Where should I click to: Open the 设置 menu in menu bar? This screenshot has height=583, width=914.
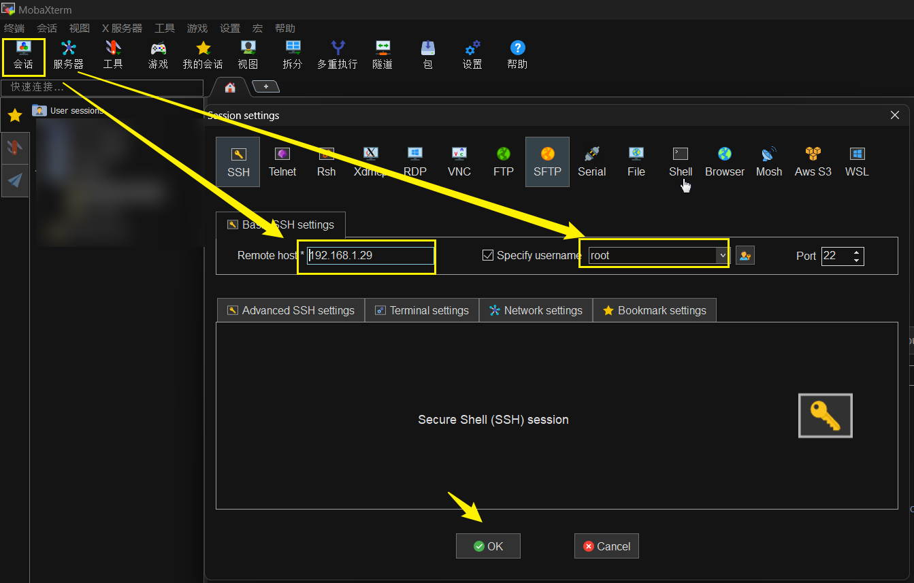[230, 28]
